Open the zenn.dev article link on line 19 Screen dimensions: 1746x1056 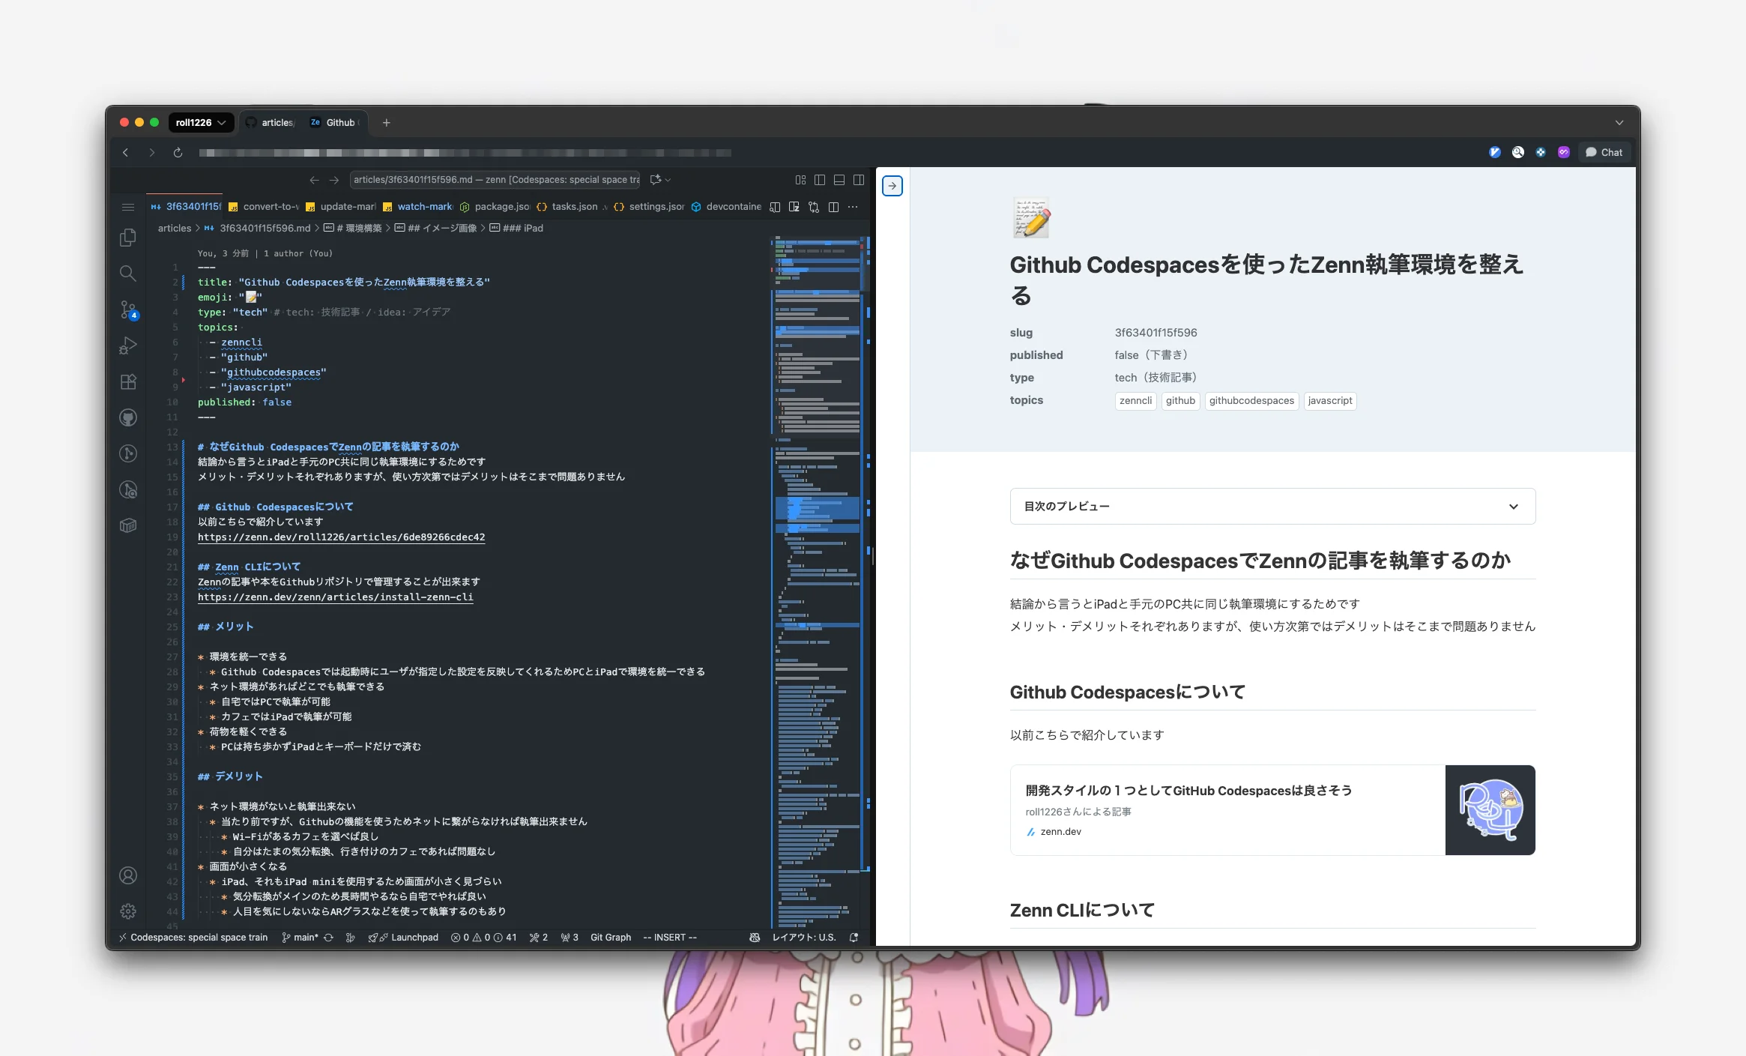341,537
